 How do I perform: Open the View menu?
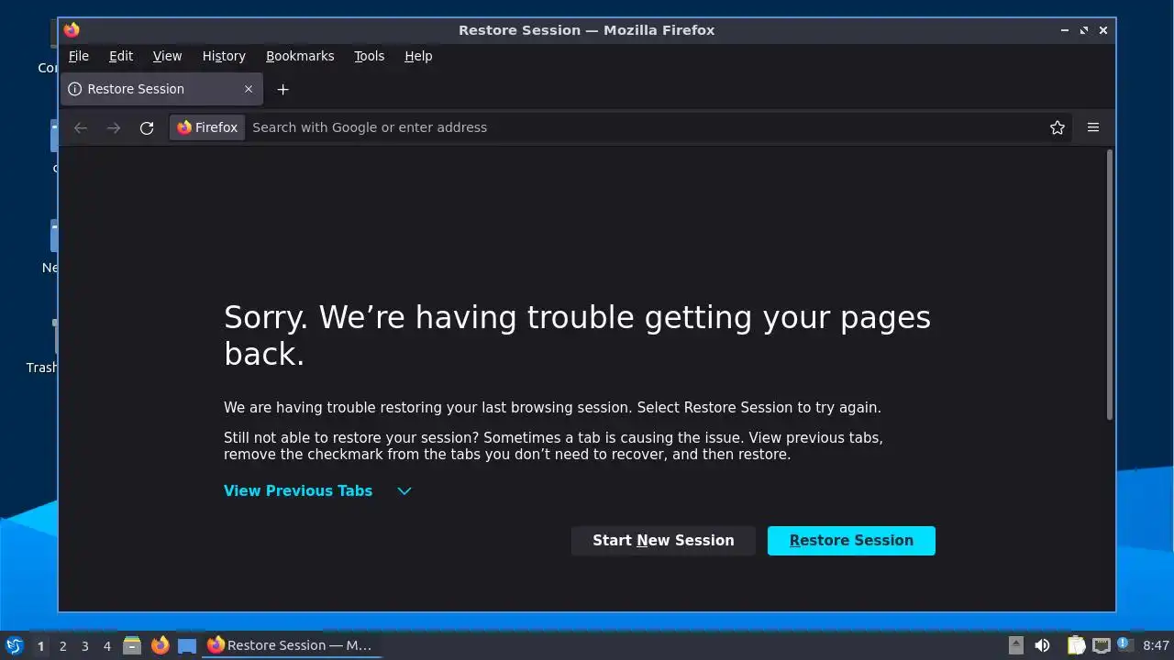(167, 56)
